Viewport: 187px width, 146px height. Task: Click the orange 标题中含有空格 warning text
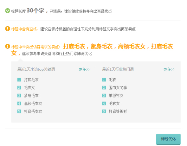[x=24, y=29]
